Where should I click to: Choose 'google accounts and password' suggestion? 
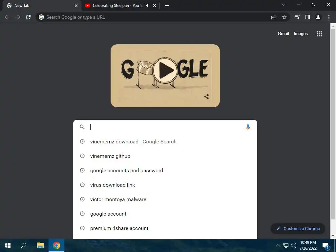tap(165, 171)
